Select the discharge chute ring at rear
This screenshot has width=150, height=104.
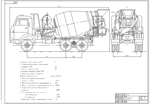[102, 34]
